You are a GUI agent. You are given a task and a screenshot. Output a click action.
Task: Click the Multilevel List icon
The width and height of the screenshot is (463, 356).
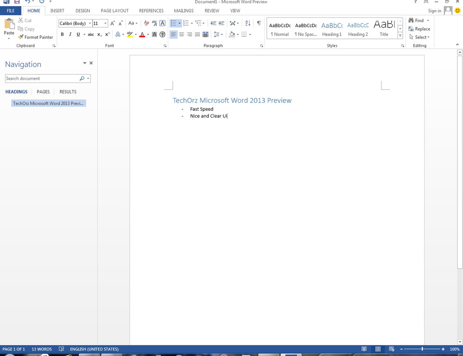click(198, 23)
